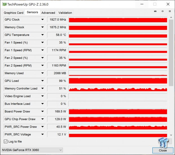This screenshot has height=155, width=175.
Task: Click the 99 % GPU load value
Action: 57,81
